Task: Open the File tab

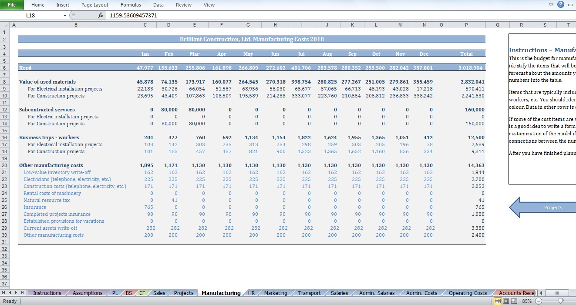Action: click(x=12, y=5)
